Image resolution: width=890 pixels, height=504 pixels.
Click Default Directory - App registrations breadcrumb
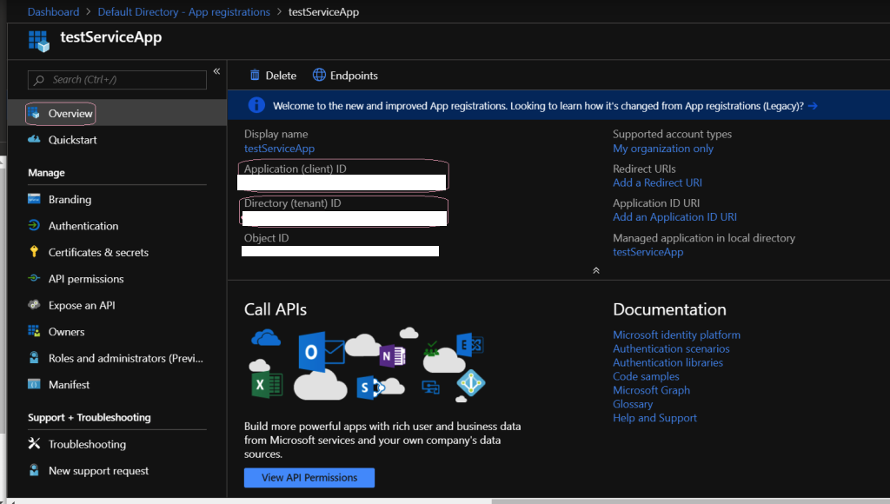tap(183, 12)
